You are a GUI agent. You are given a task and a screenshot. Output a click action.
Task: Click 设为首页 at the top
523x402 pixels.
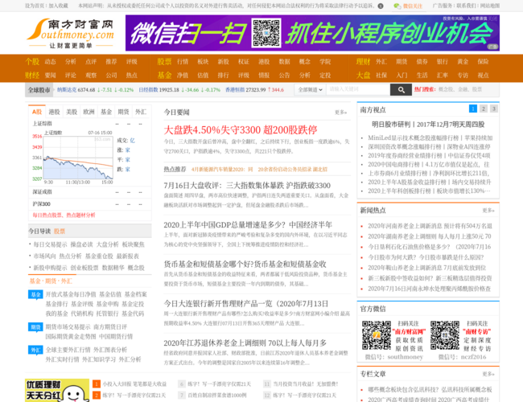click(x=35, y=6)
